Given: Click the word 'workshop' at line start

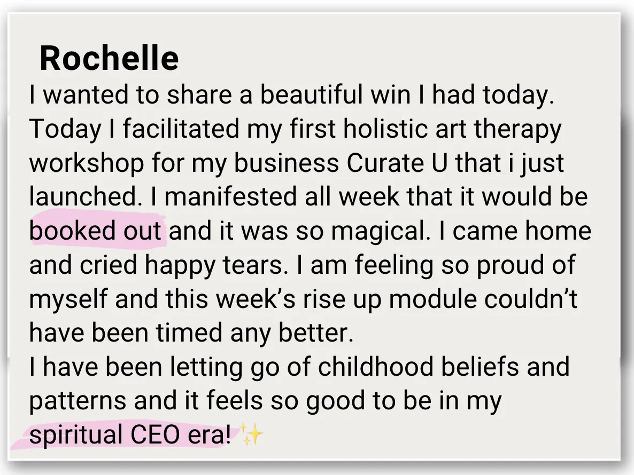Looking at the screenshot, I should [87, 163].
